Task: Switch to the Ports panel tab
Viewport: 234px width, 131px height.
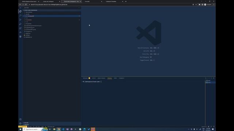Action: coord(116,78)
